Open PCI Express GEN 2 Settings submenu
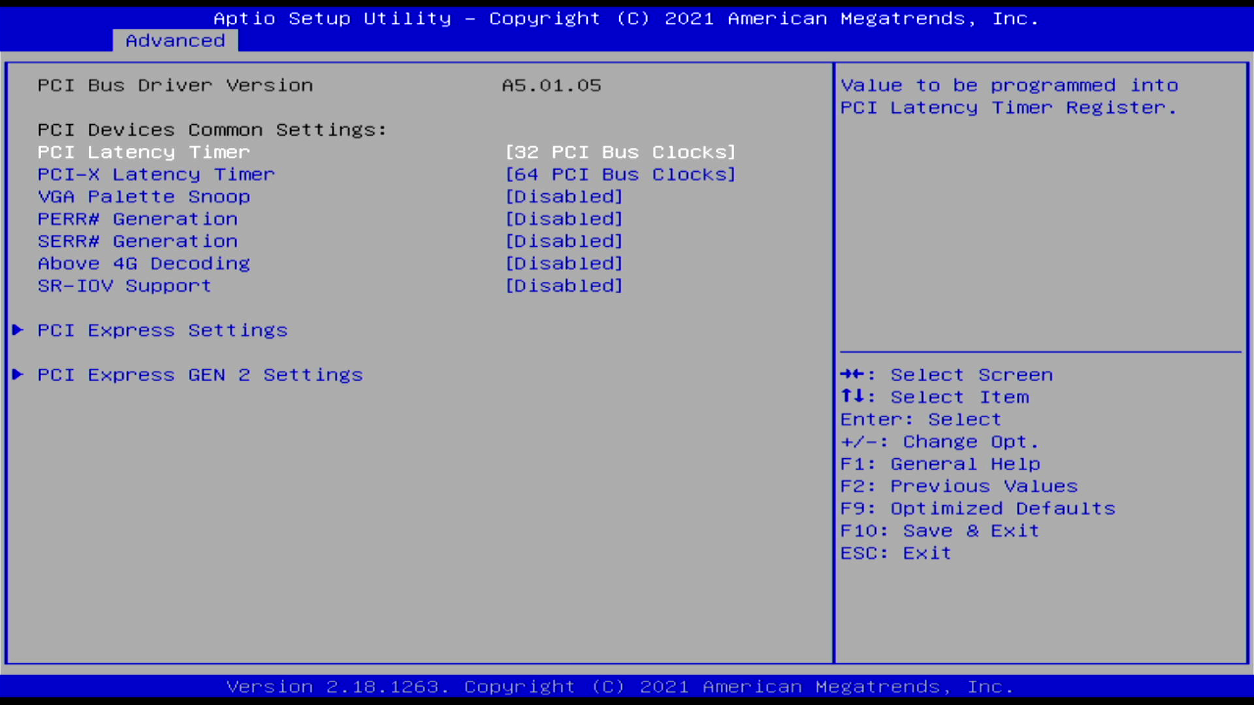 coord(200,375)
